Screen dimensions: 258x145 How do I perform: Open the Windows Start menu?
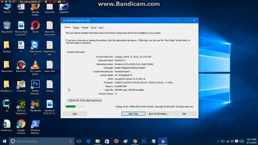pos(4,141)
